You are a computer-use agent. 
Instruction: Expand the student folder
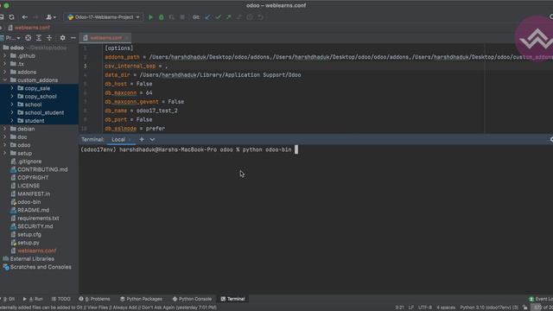(x=12, y=121)
